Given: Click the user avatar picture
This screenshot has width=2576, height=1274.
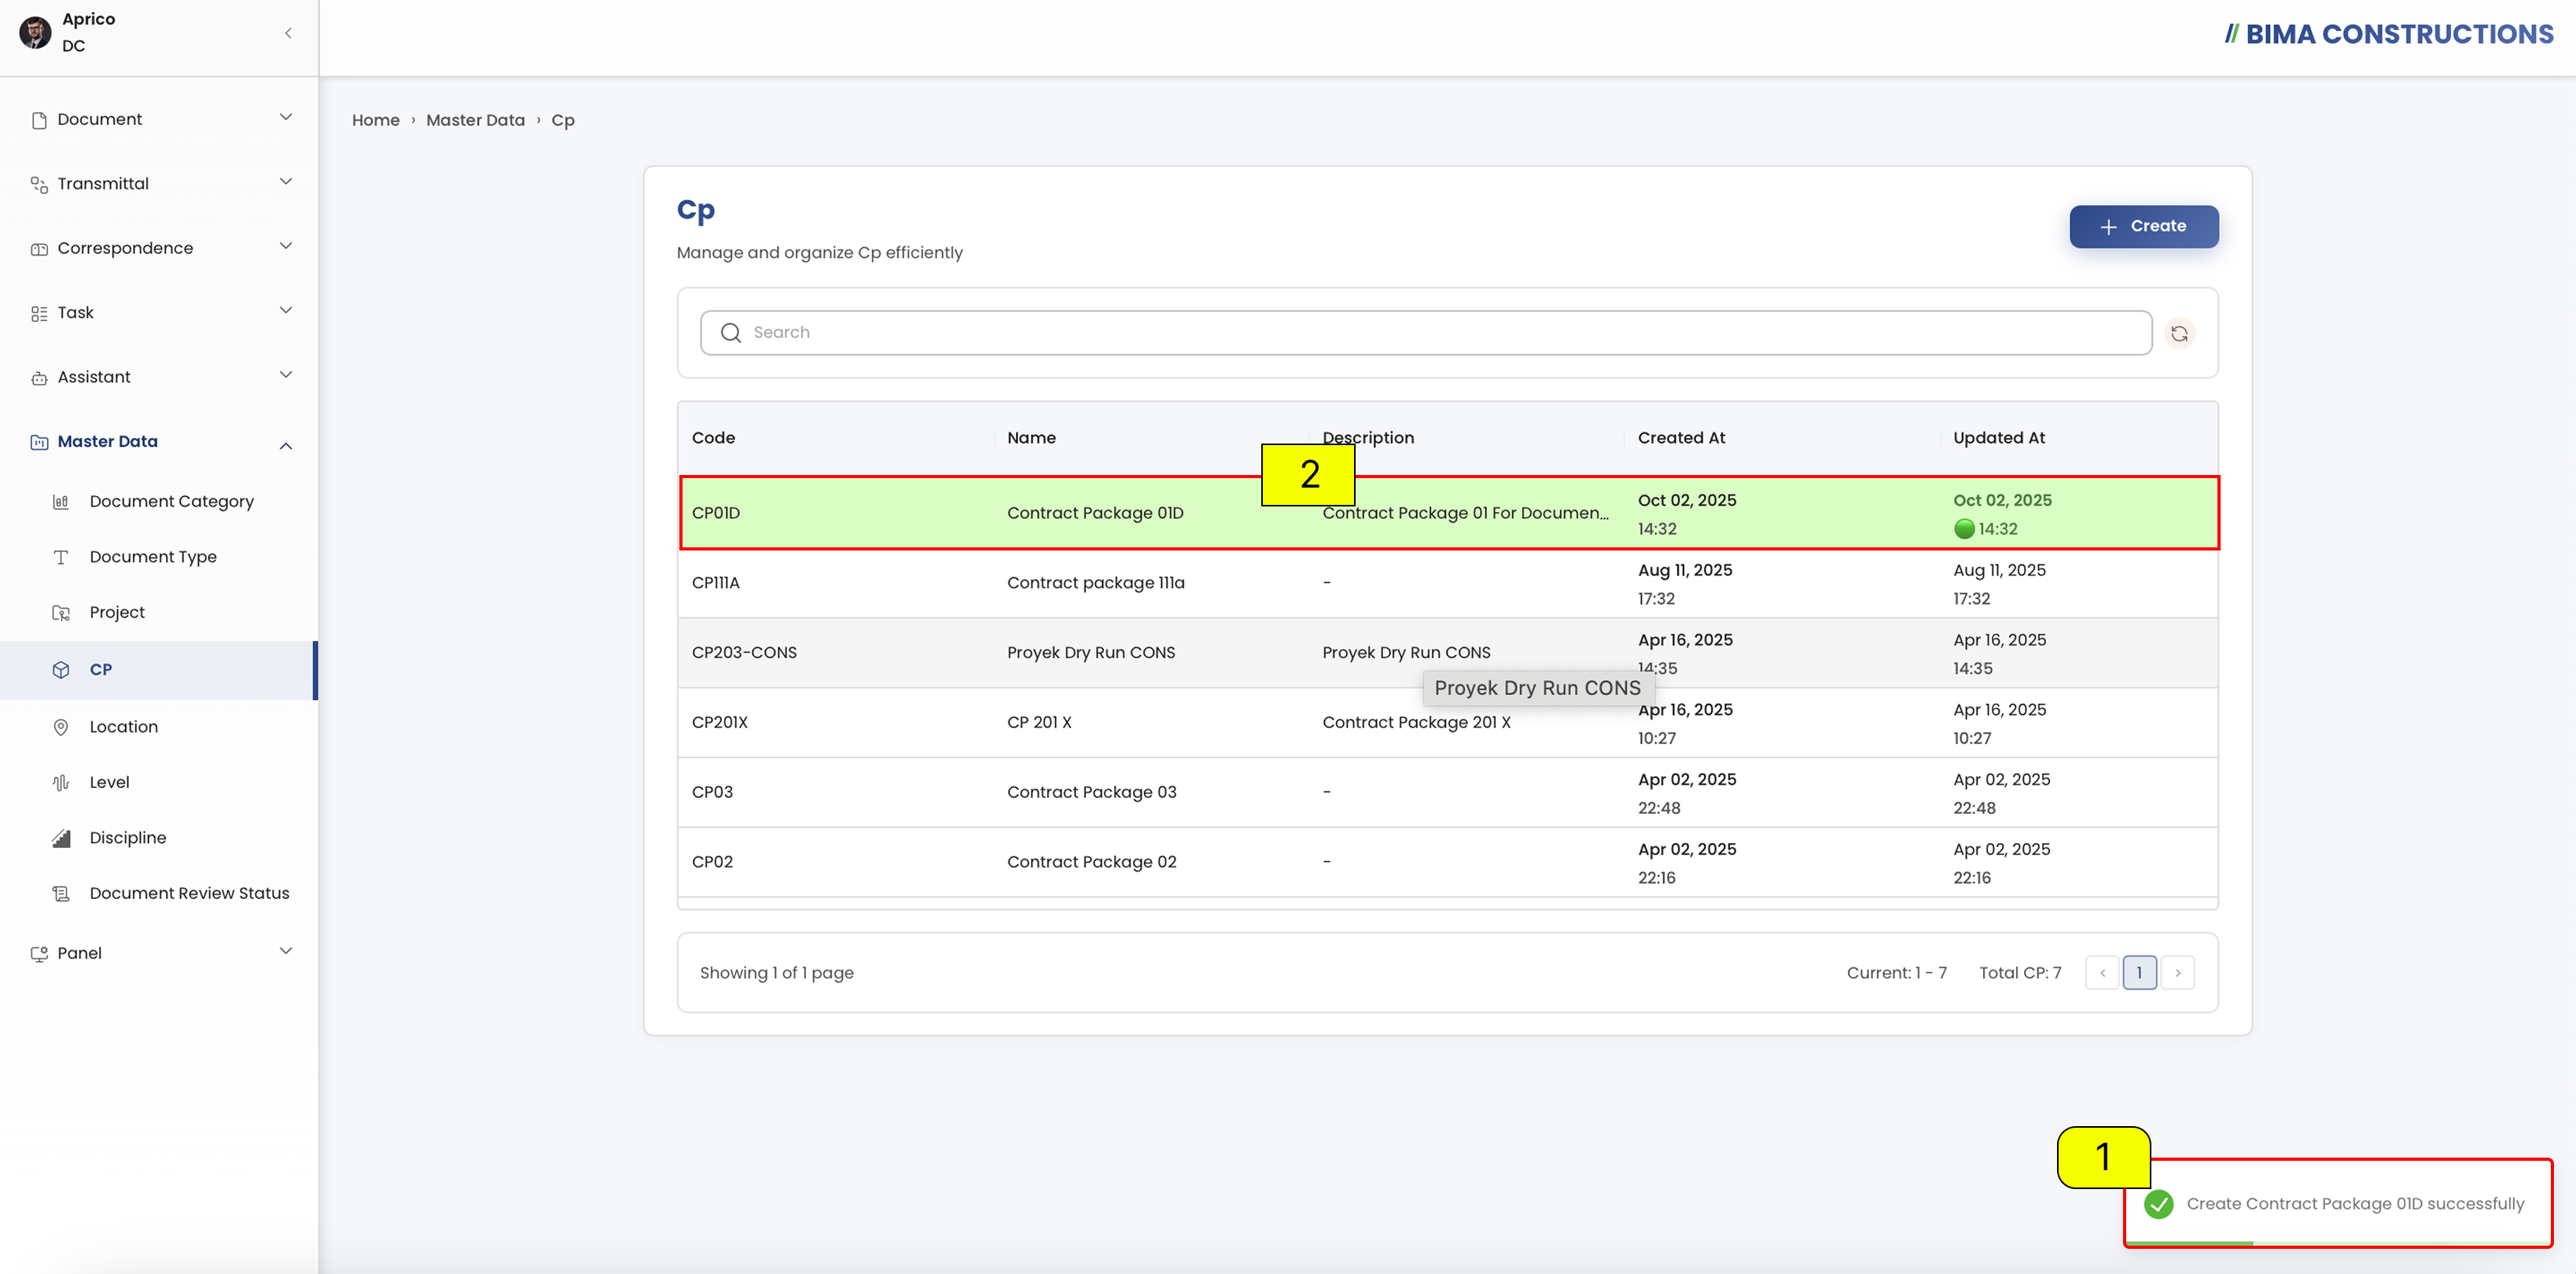Looking at the screenshot, I should [35, 32].
